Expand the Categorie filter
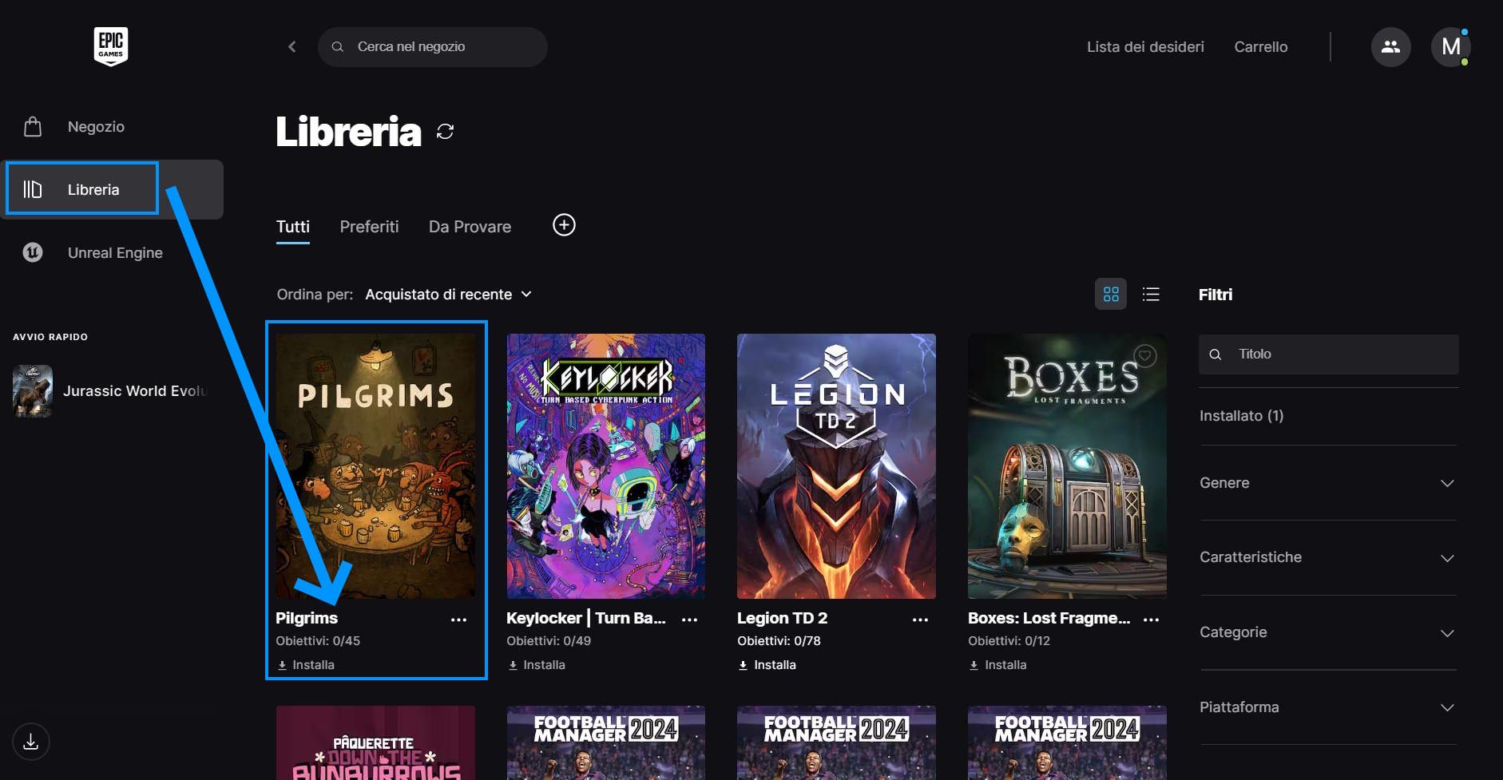 click(x=1329, y=632)
